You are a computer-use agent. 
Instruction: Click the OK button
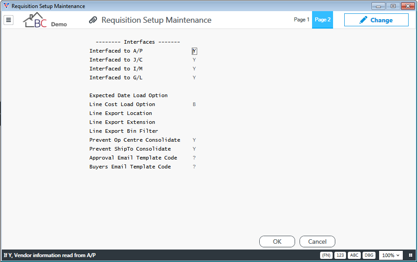pyautogui.click(x=277, y=242)
